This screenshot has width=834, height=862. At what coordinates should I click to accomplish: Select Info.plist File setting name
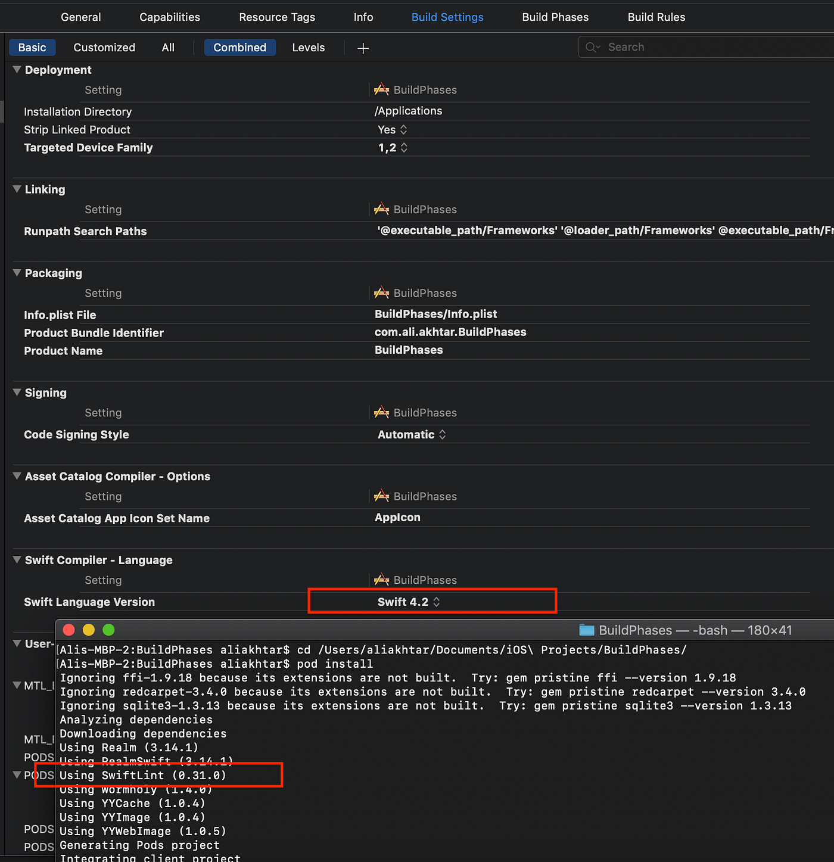60,315
